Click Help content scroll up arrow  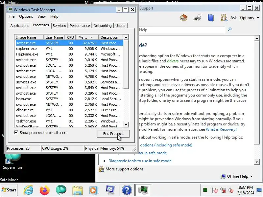coord(257,38)
